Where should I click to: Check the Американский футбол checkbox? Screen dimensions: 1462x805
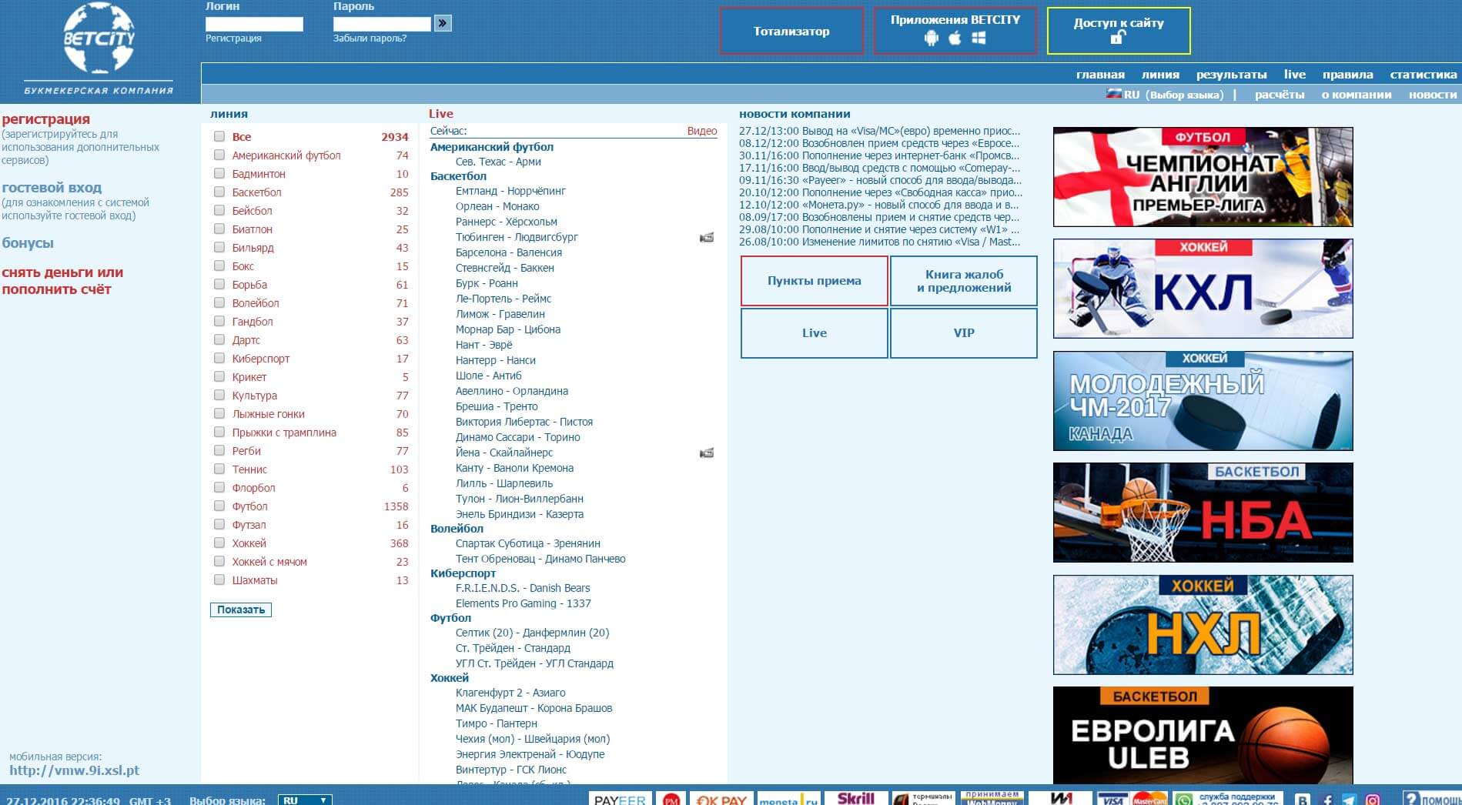[x=219, y=155]
